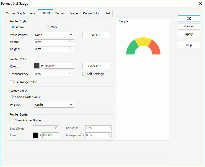
Task: Close the Format Dial Gauge dialog
Action: click(x=200, y=4)
